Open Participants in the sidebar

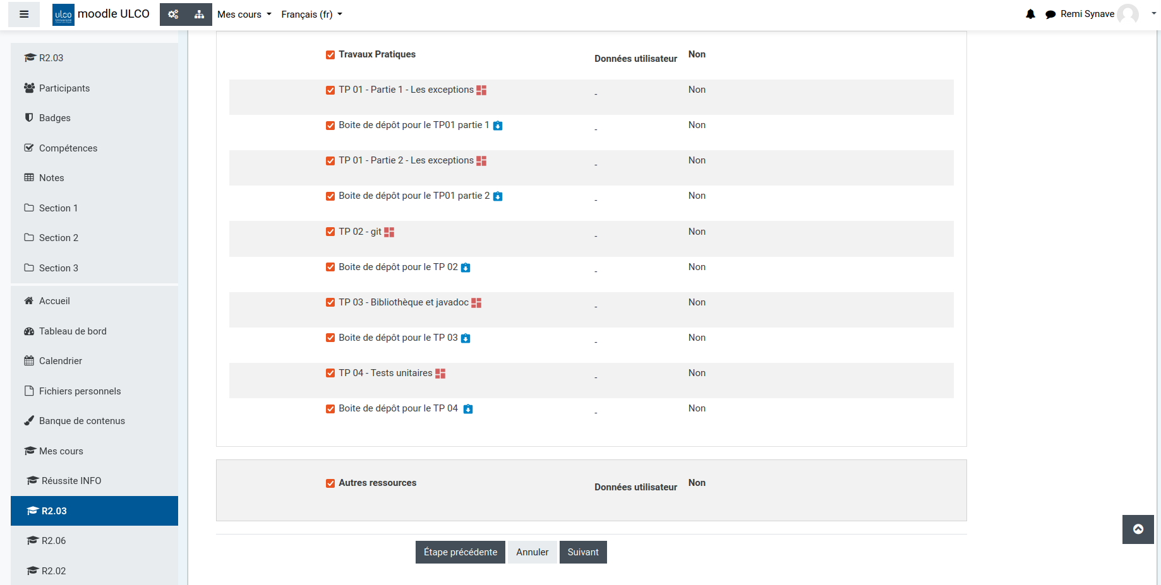click(64, 88)
